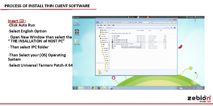
Task: Select the second Readme text document
Action: [115, 38]
